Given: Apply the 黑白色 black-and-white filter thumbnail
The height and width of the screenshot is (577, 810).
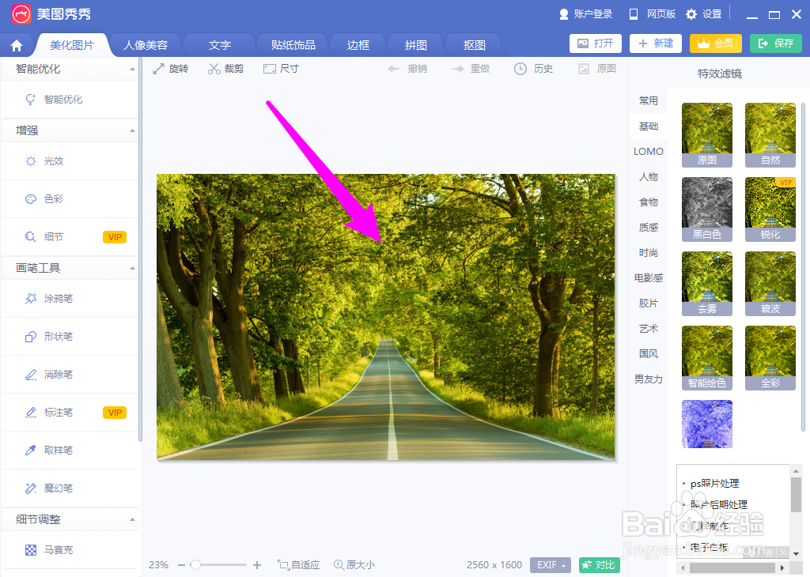Looking at the screenshot, I should click(x=706, y=209).
